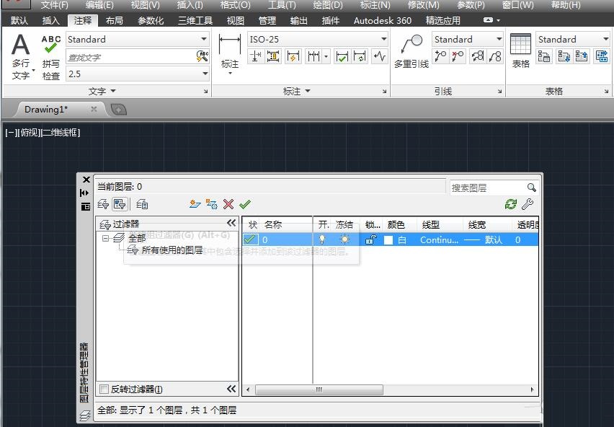This screenshot has height=427, width=614.
Task: Collapse the 全部 filter tree node
Action: coord(105,238)
